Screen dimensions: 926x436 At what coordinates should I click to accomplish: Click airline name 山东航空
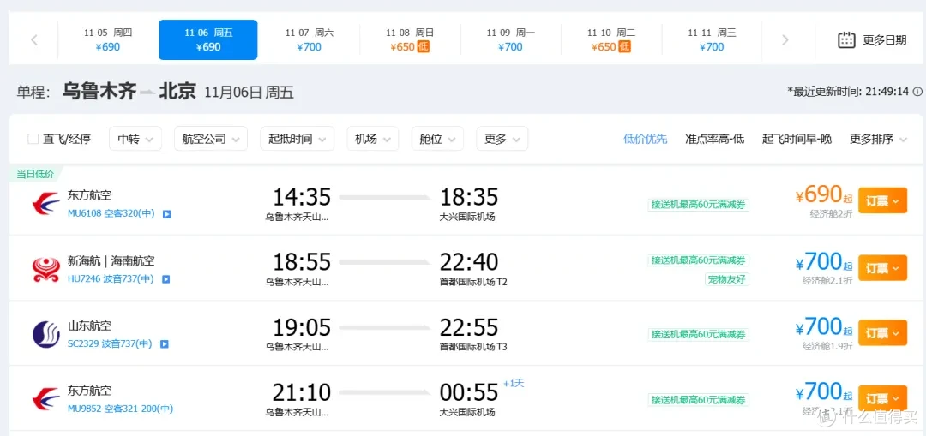(x=89, y=326)
